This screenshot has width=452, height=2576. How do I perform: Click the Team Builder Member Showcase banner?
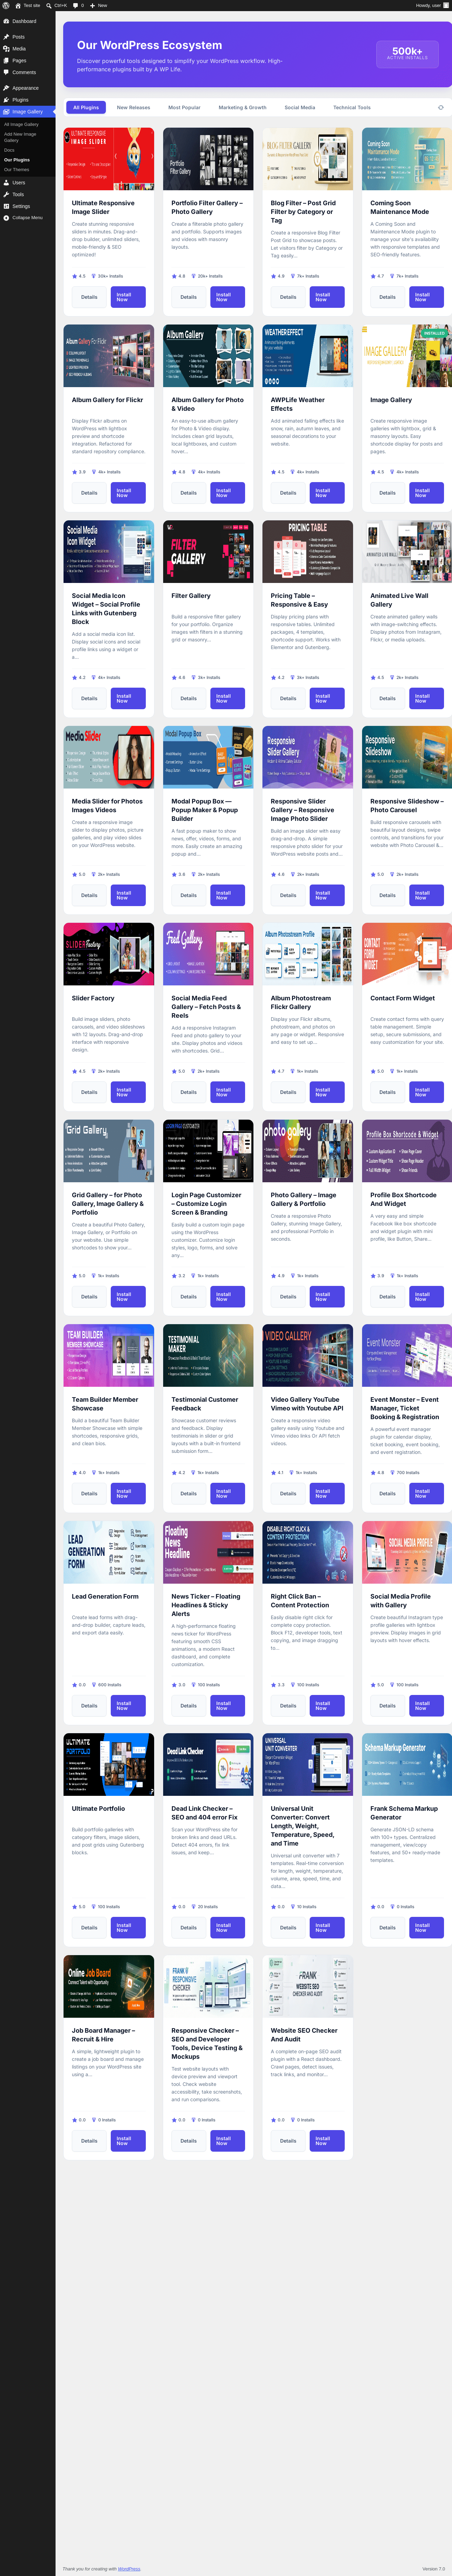pyautogui.click(x=109, y=1356)
